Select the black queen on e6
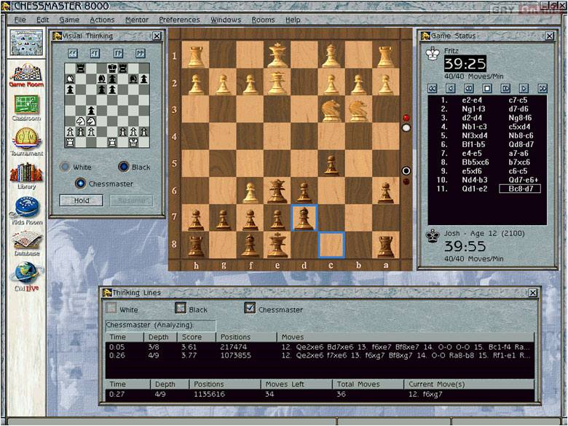This screenshot has height=426, width=568. [x=277, y=191]
